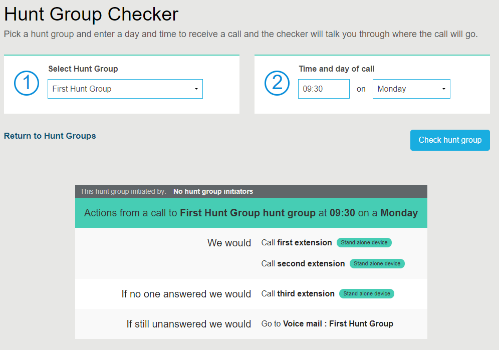Open the Select Hunt Group dropdown
This screenshot has height=350, width=499.
click(125, 89)
